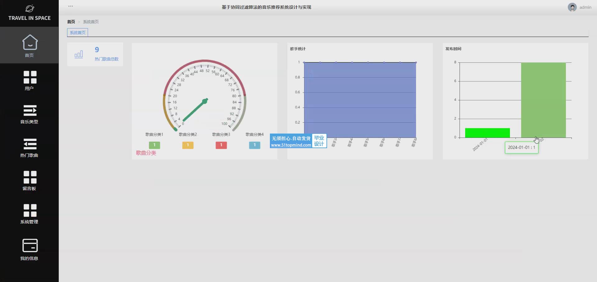
Task: Select the 用户 sidebar menu label
Action: (x=29, y=89)
